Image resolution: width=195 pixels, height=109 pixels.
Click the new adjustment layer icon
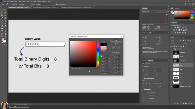pyautogui.click(x=183, y=104)
